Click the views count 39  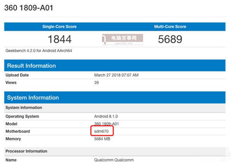click(96, 83)
